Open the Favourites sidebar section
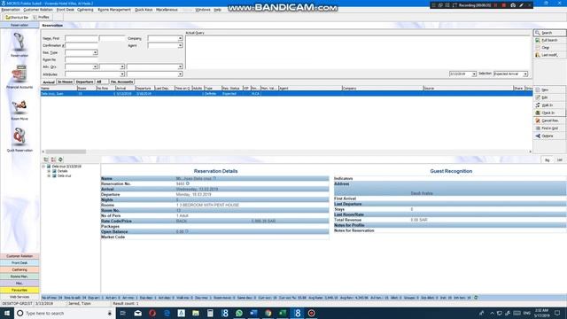The image size is (567, 319). click(x=19, y=290)
